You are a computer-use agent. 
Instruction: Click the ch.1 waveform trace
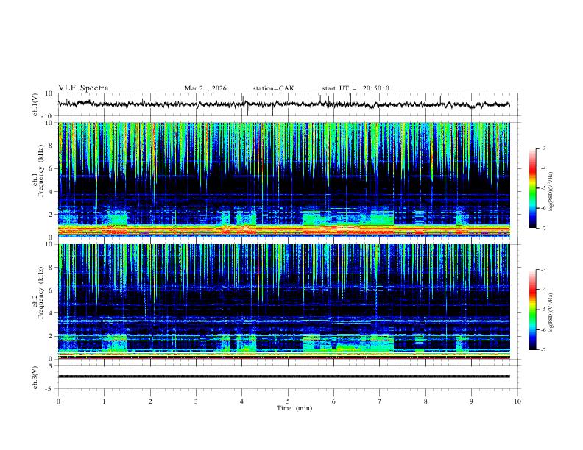[283, 104]
